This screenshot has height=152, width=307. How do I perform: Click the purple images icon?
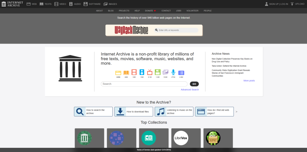point(165,72)
